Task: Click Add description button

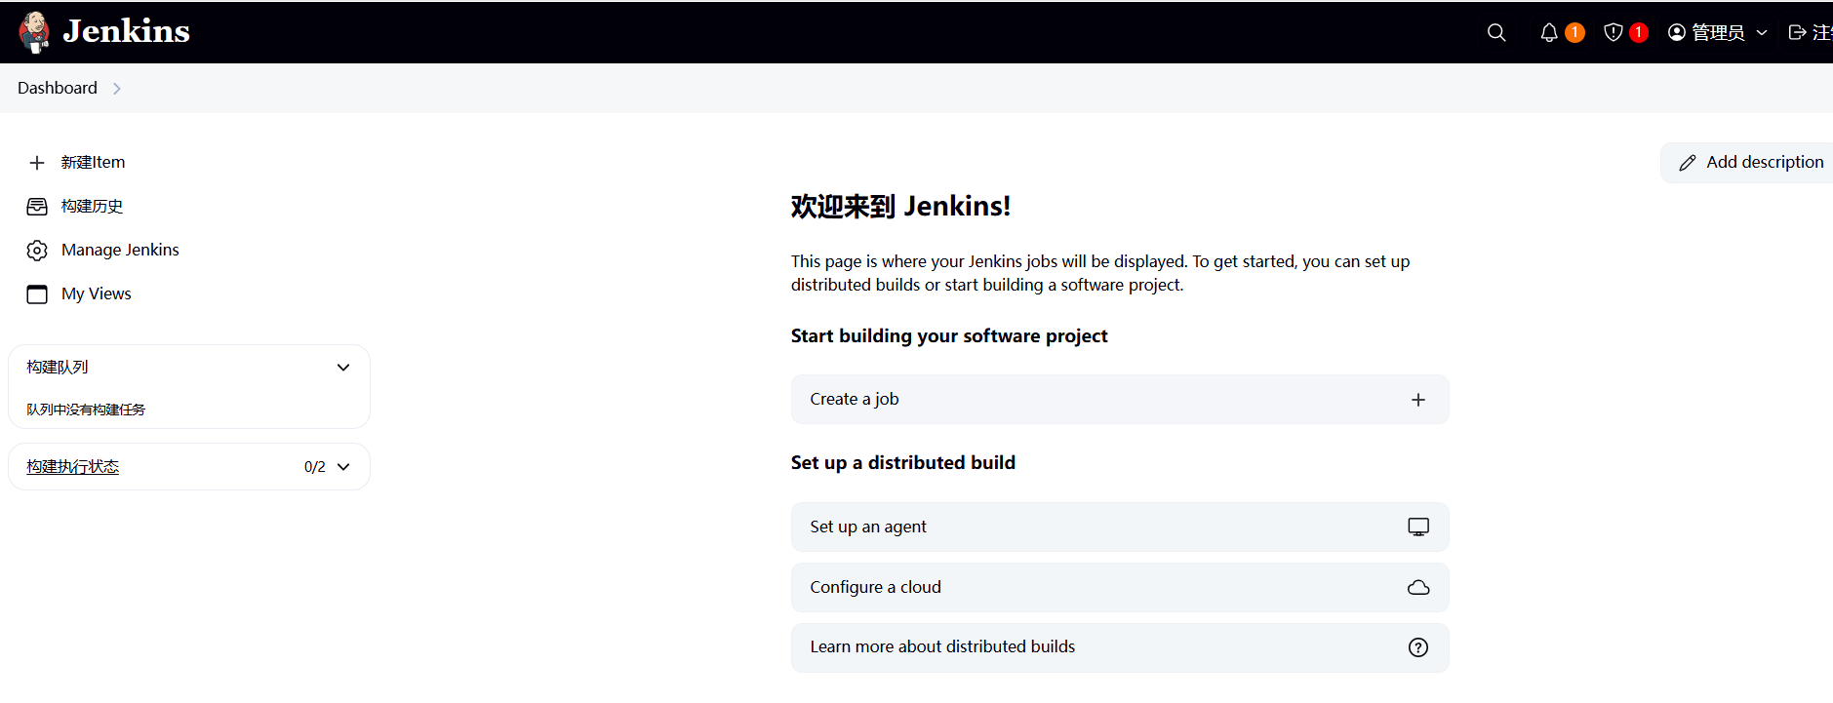Action: 1746,163
